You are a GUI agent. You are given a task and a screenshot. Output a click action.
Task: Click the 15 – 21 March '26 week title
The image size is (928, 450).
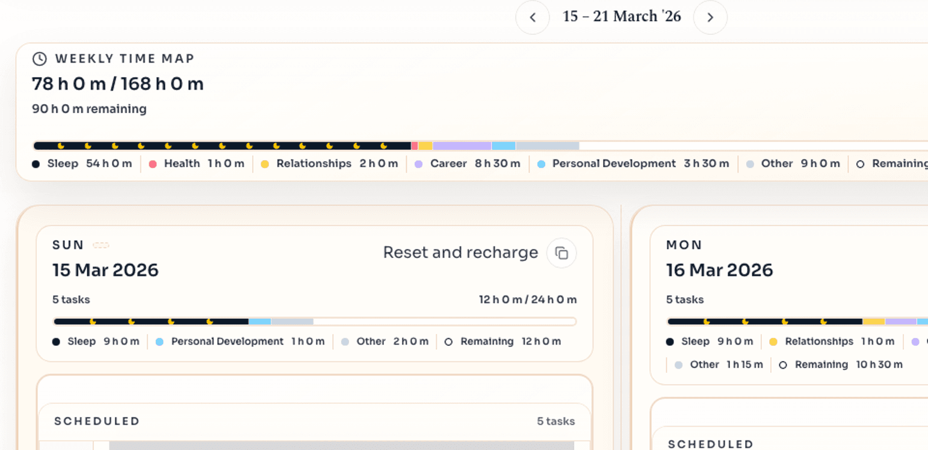click(x=622, y=16)
